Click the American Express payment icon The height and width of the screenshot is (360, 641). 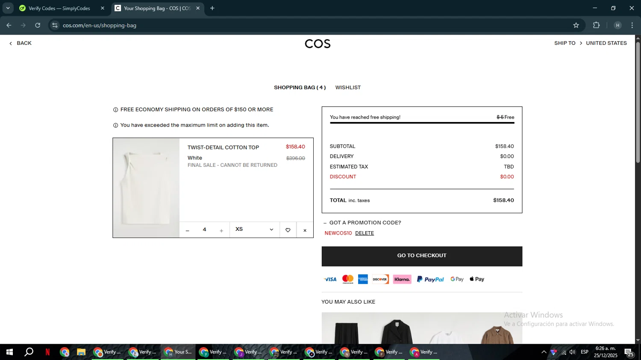[363, 279]
